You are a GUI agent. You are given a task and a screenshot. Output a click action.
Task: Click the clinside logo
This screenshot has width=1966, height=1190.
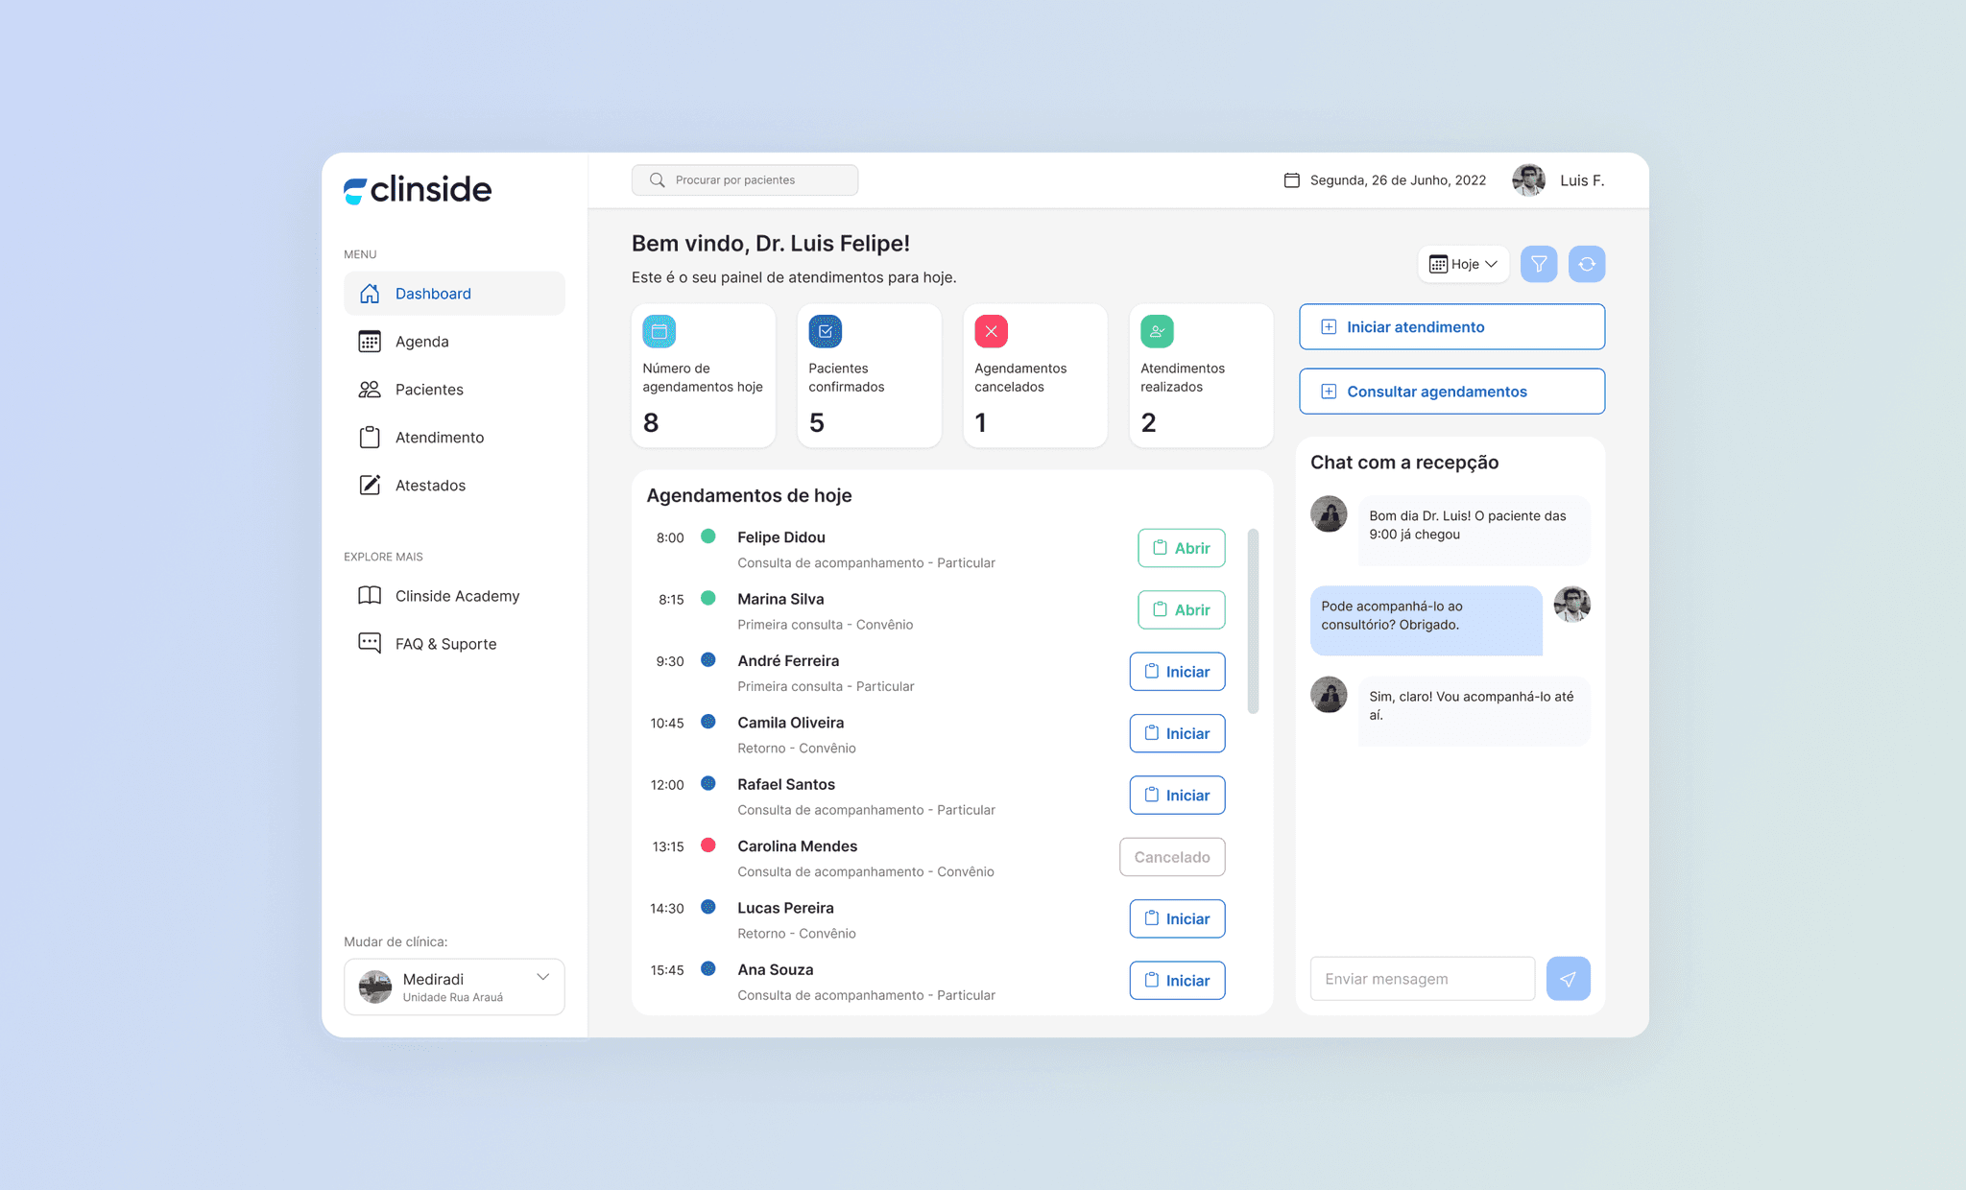(418, 190)
